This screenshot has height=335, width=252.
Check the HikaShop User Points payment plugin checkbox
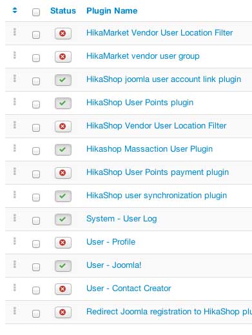click(x=36, y=174)
